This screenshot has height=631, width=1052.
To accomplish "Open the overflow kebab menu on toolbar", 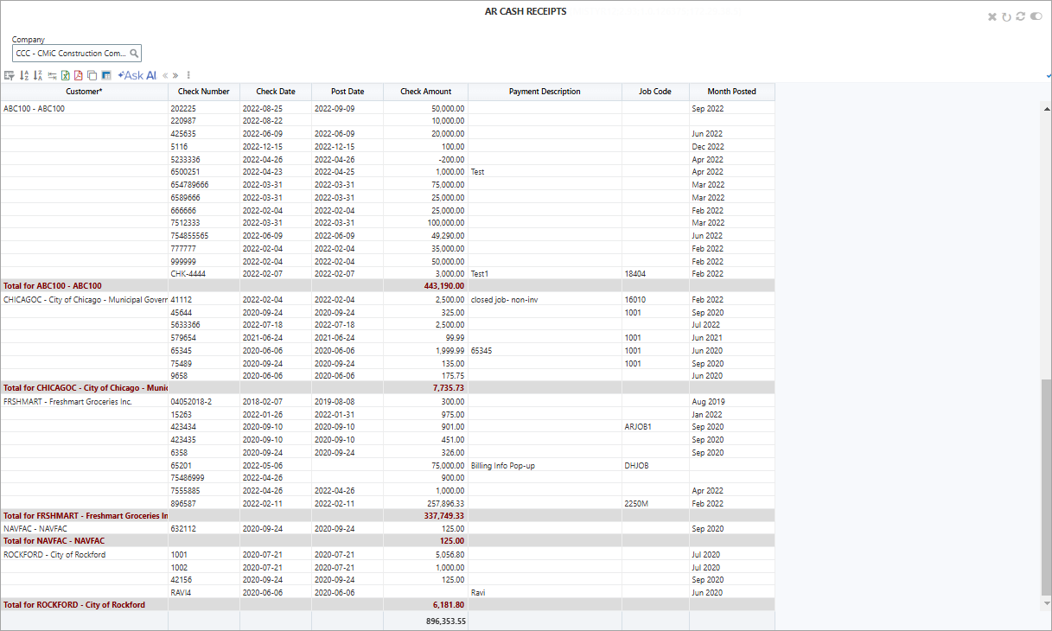I will 188,75.
